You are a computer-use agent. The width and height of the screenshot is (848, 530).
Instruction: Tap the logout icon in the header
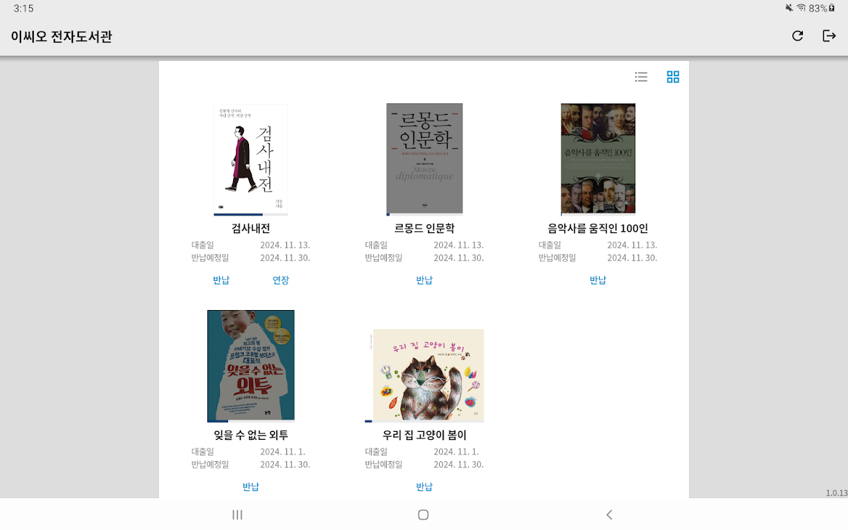[829, 36]
